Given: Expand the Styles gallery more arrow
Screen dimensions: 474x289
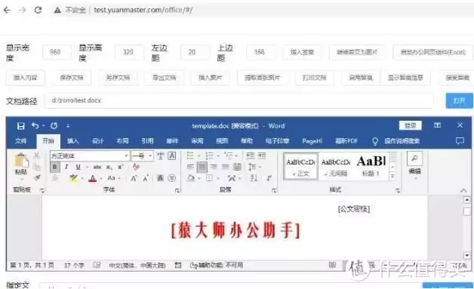Looking at the screenshot, I should pos(392,176).
